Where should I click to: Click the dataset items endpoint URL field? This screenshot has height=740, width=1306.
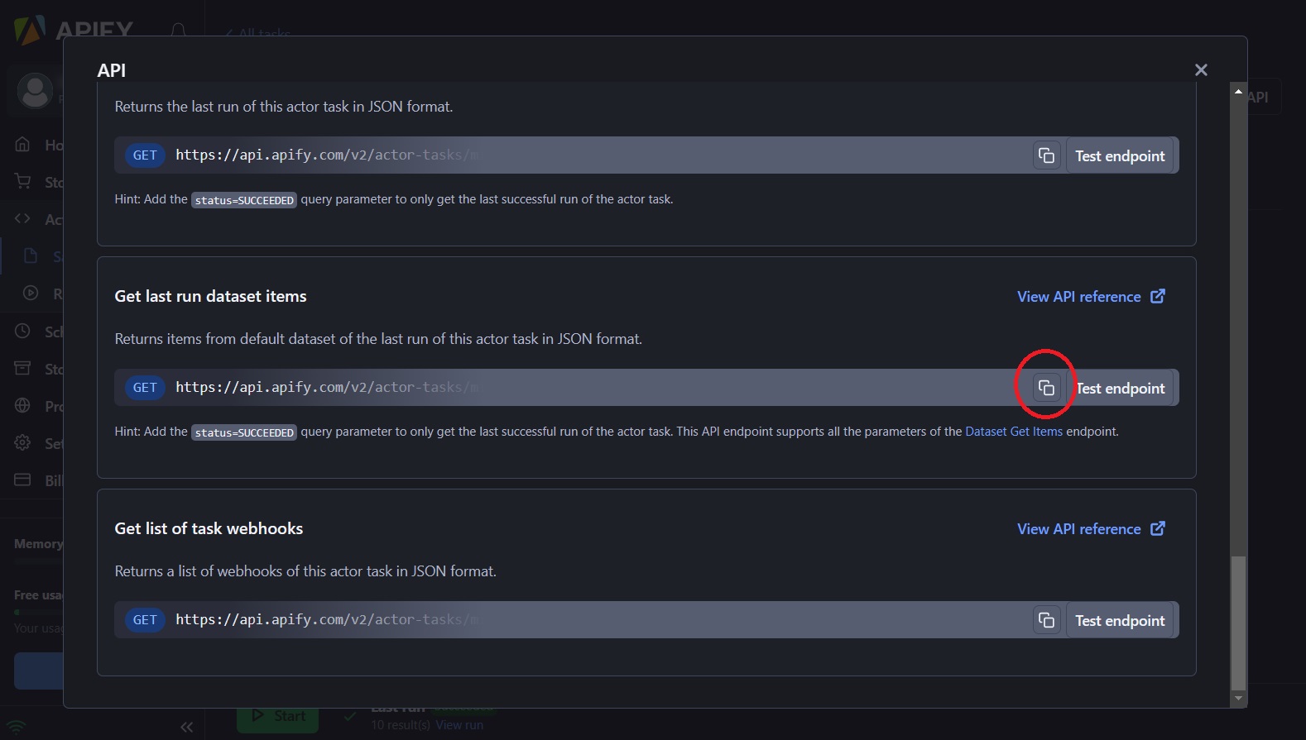[x=579, y=388]
